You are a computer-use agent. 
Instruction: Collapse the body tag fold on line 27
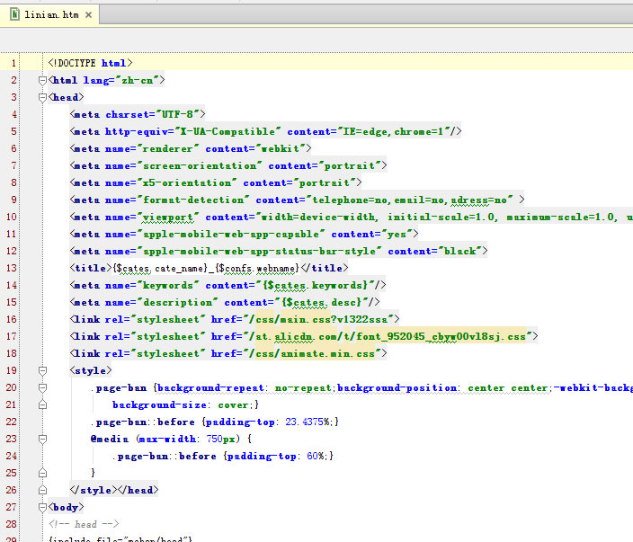click(42, 507)
